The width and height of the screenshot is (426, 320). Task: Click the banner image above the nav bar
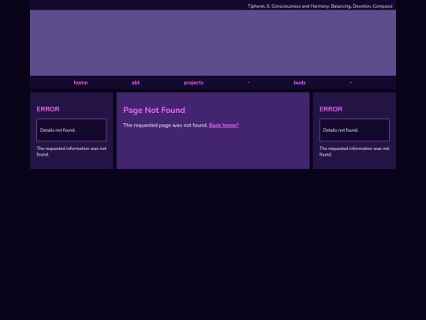pyautogui.click(x=213, y=43)
